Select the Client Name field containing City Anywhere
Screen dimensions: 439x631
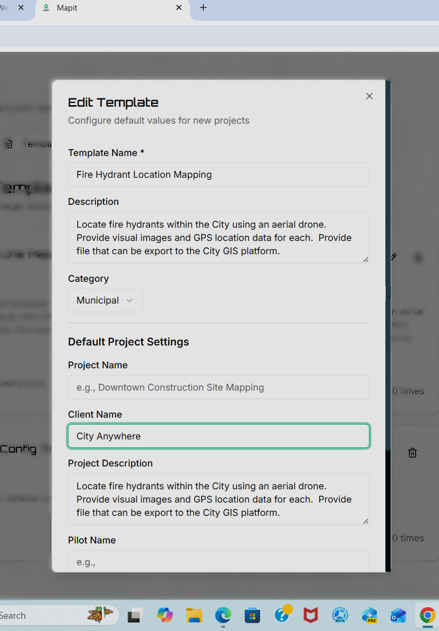[218, 436]
